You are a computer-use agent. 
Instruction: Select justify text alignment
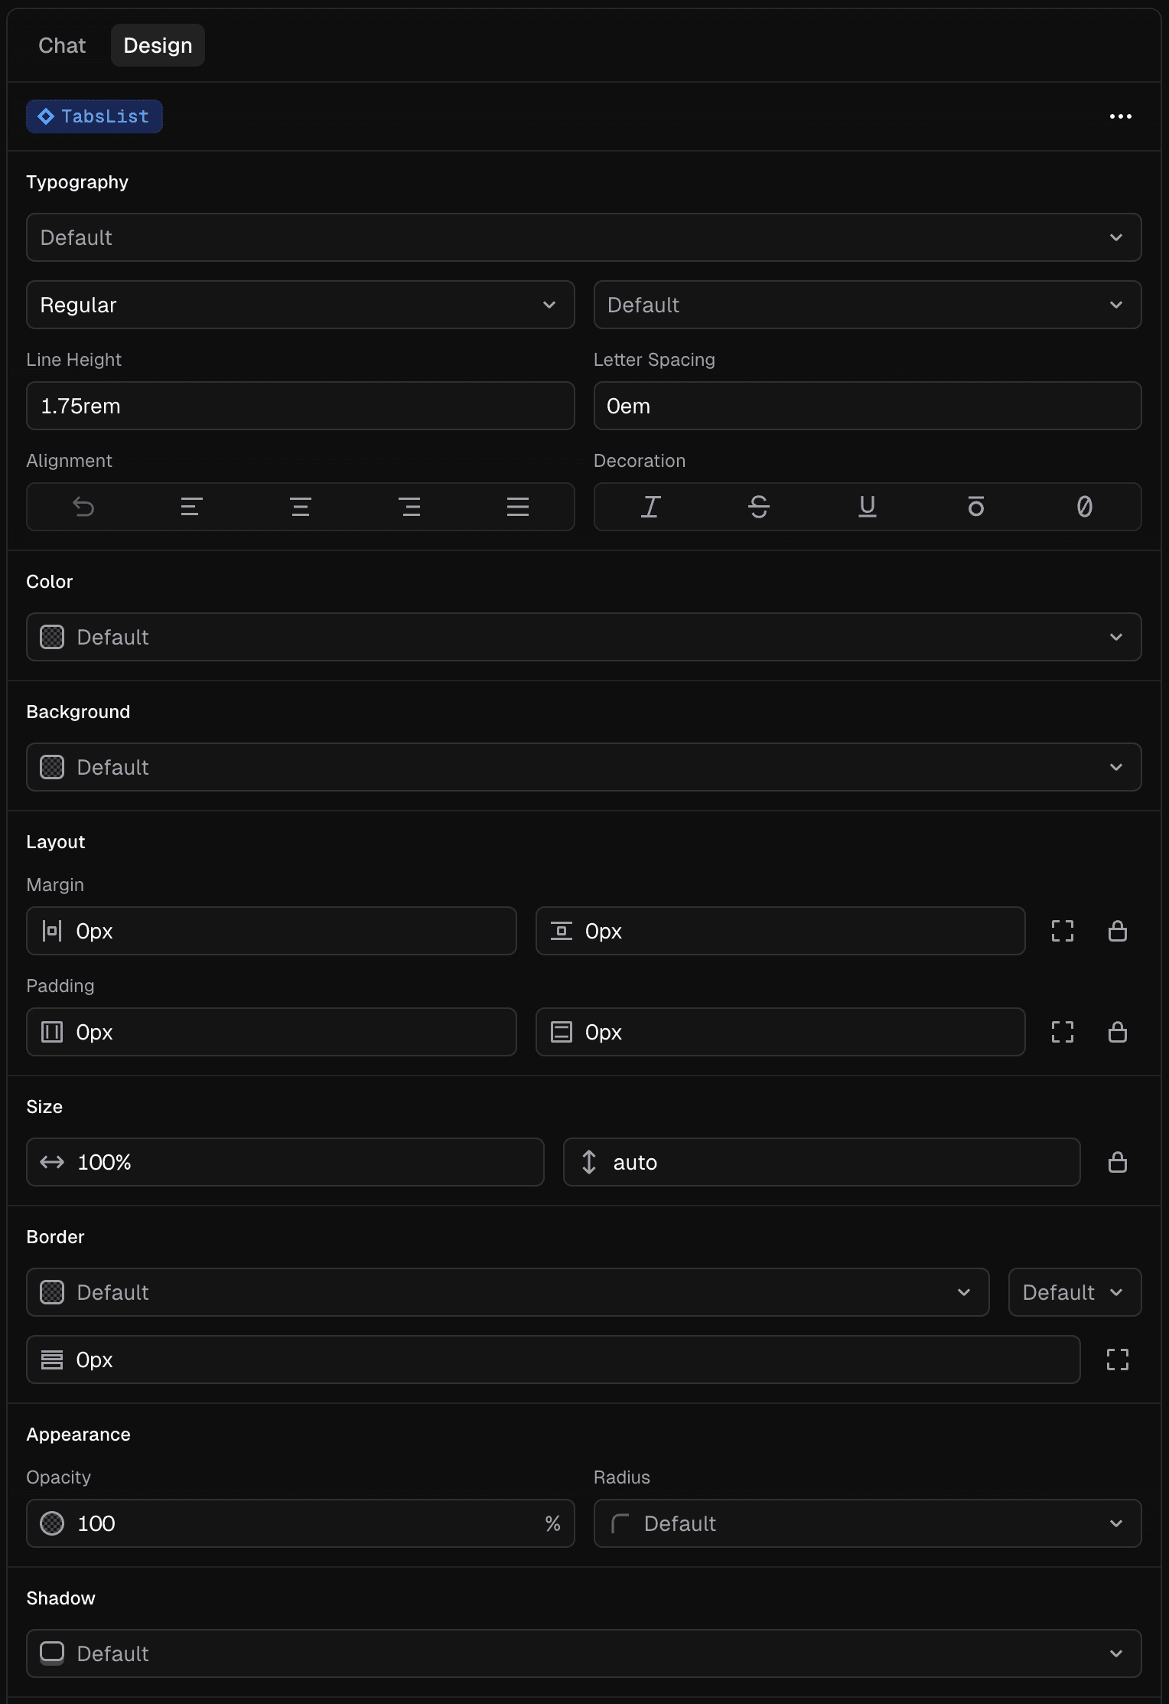(x=518, y=507)
